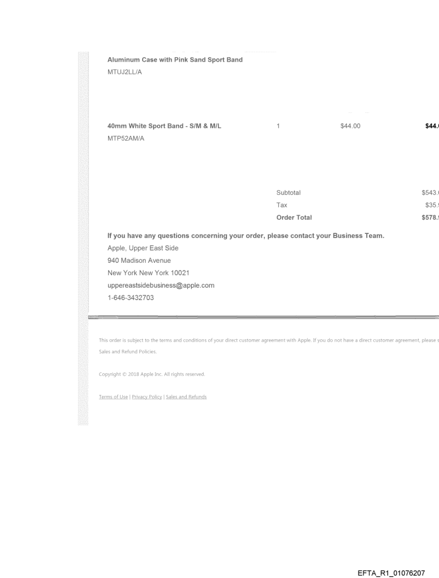
Task: Click the Copyright 2018 Apple Inc. notice
Action: (152, 374)
